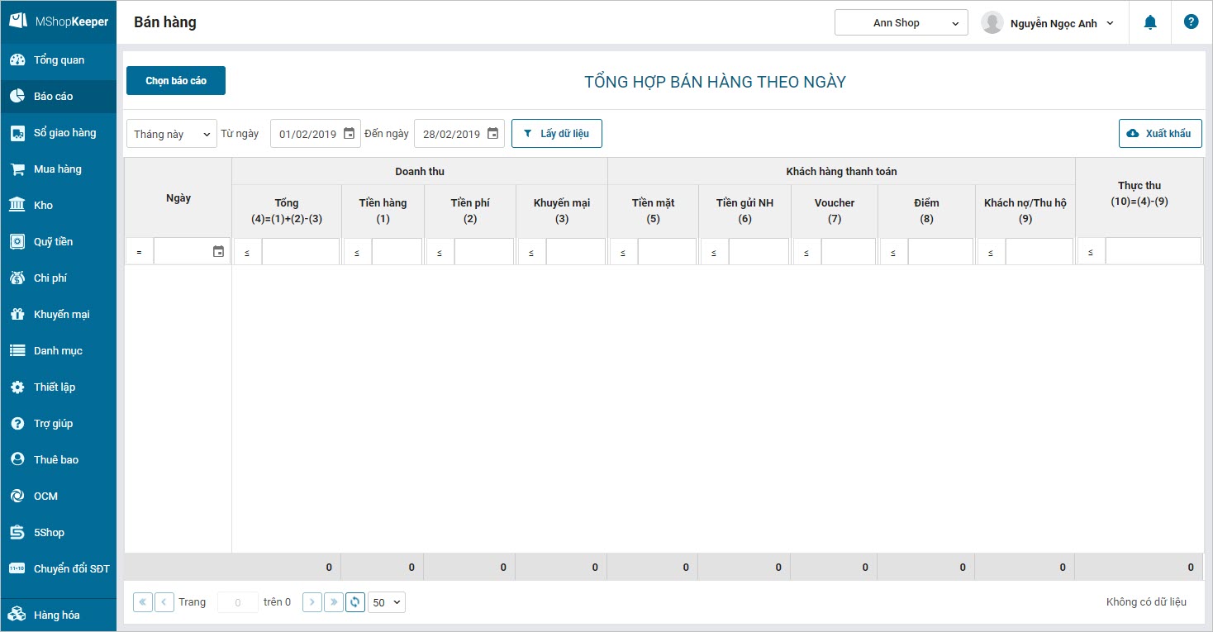This screenshot has height=632, width=1213.
Task: Click the Kho warehouse icon
Action: (17, 206)
